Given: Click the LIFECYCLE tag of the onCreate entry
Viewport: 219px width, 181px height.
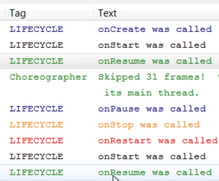Looking at the screenshot, I should tap(36, 29).
